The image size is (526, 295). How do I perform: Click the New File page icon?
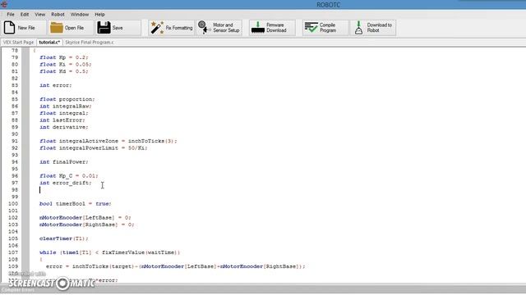pyautogui.click(x=9, y=27)
